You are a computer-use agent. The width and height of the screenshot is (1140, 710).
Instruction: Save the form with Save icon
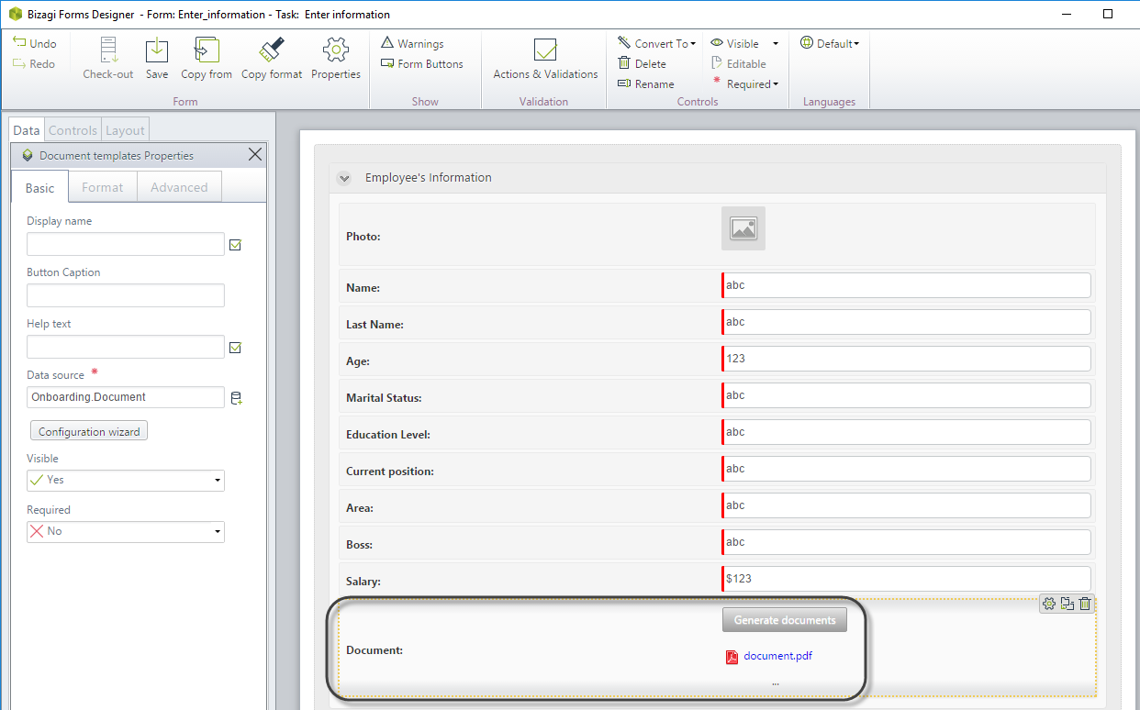coord(157,57)
